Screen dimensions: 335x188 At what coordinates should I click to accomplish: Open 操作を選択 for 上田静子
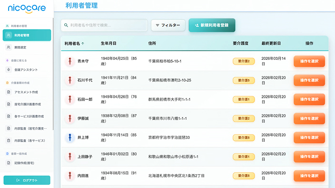309,157
